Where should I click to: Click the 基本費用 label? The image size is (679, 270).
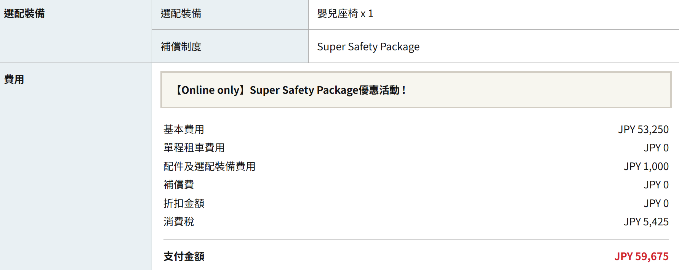[x=184, y=130]
